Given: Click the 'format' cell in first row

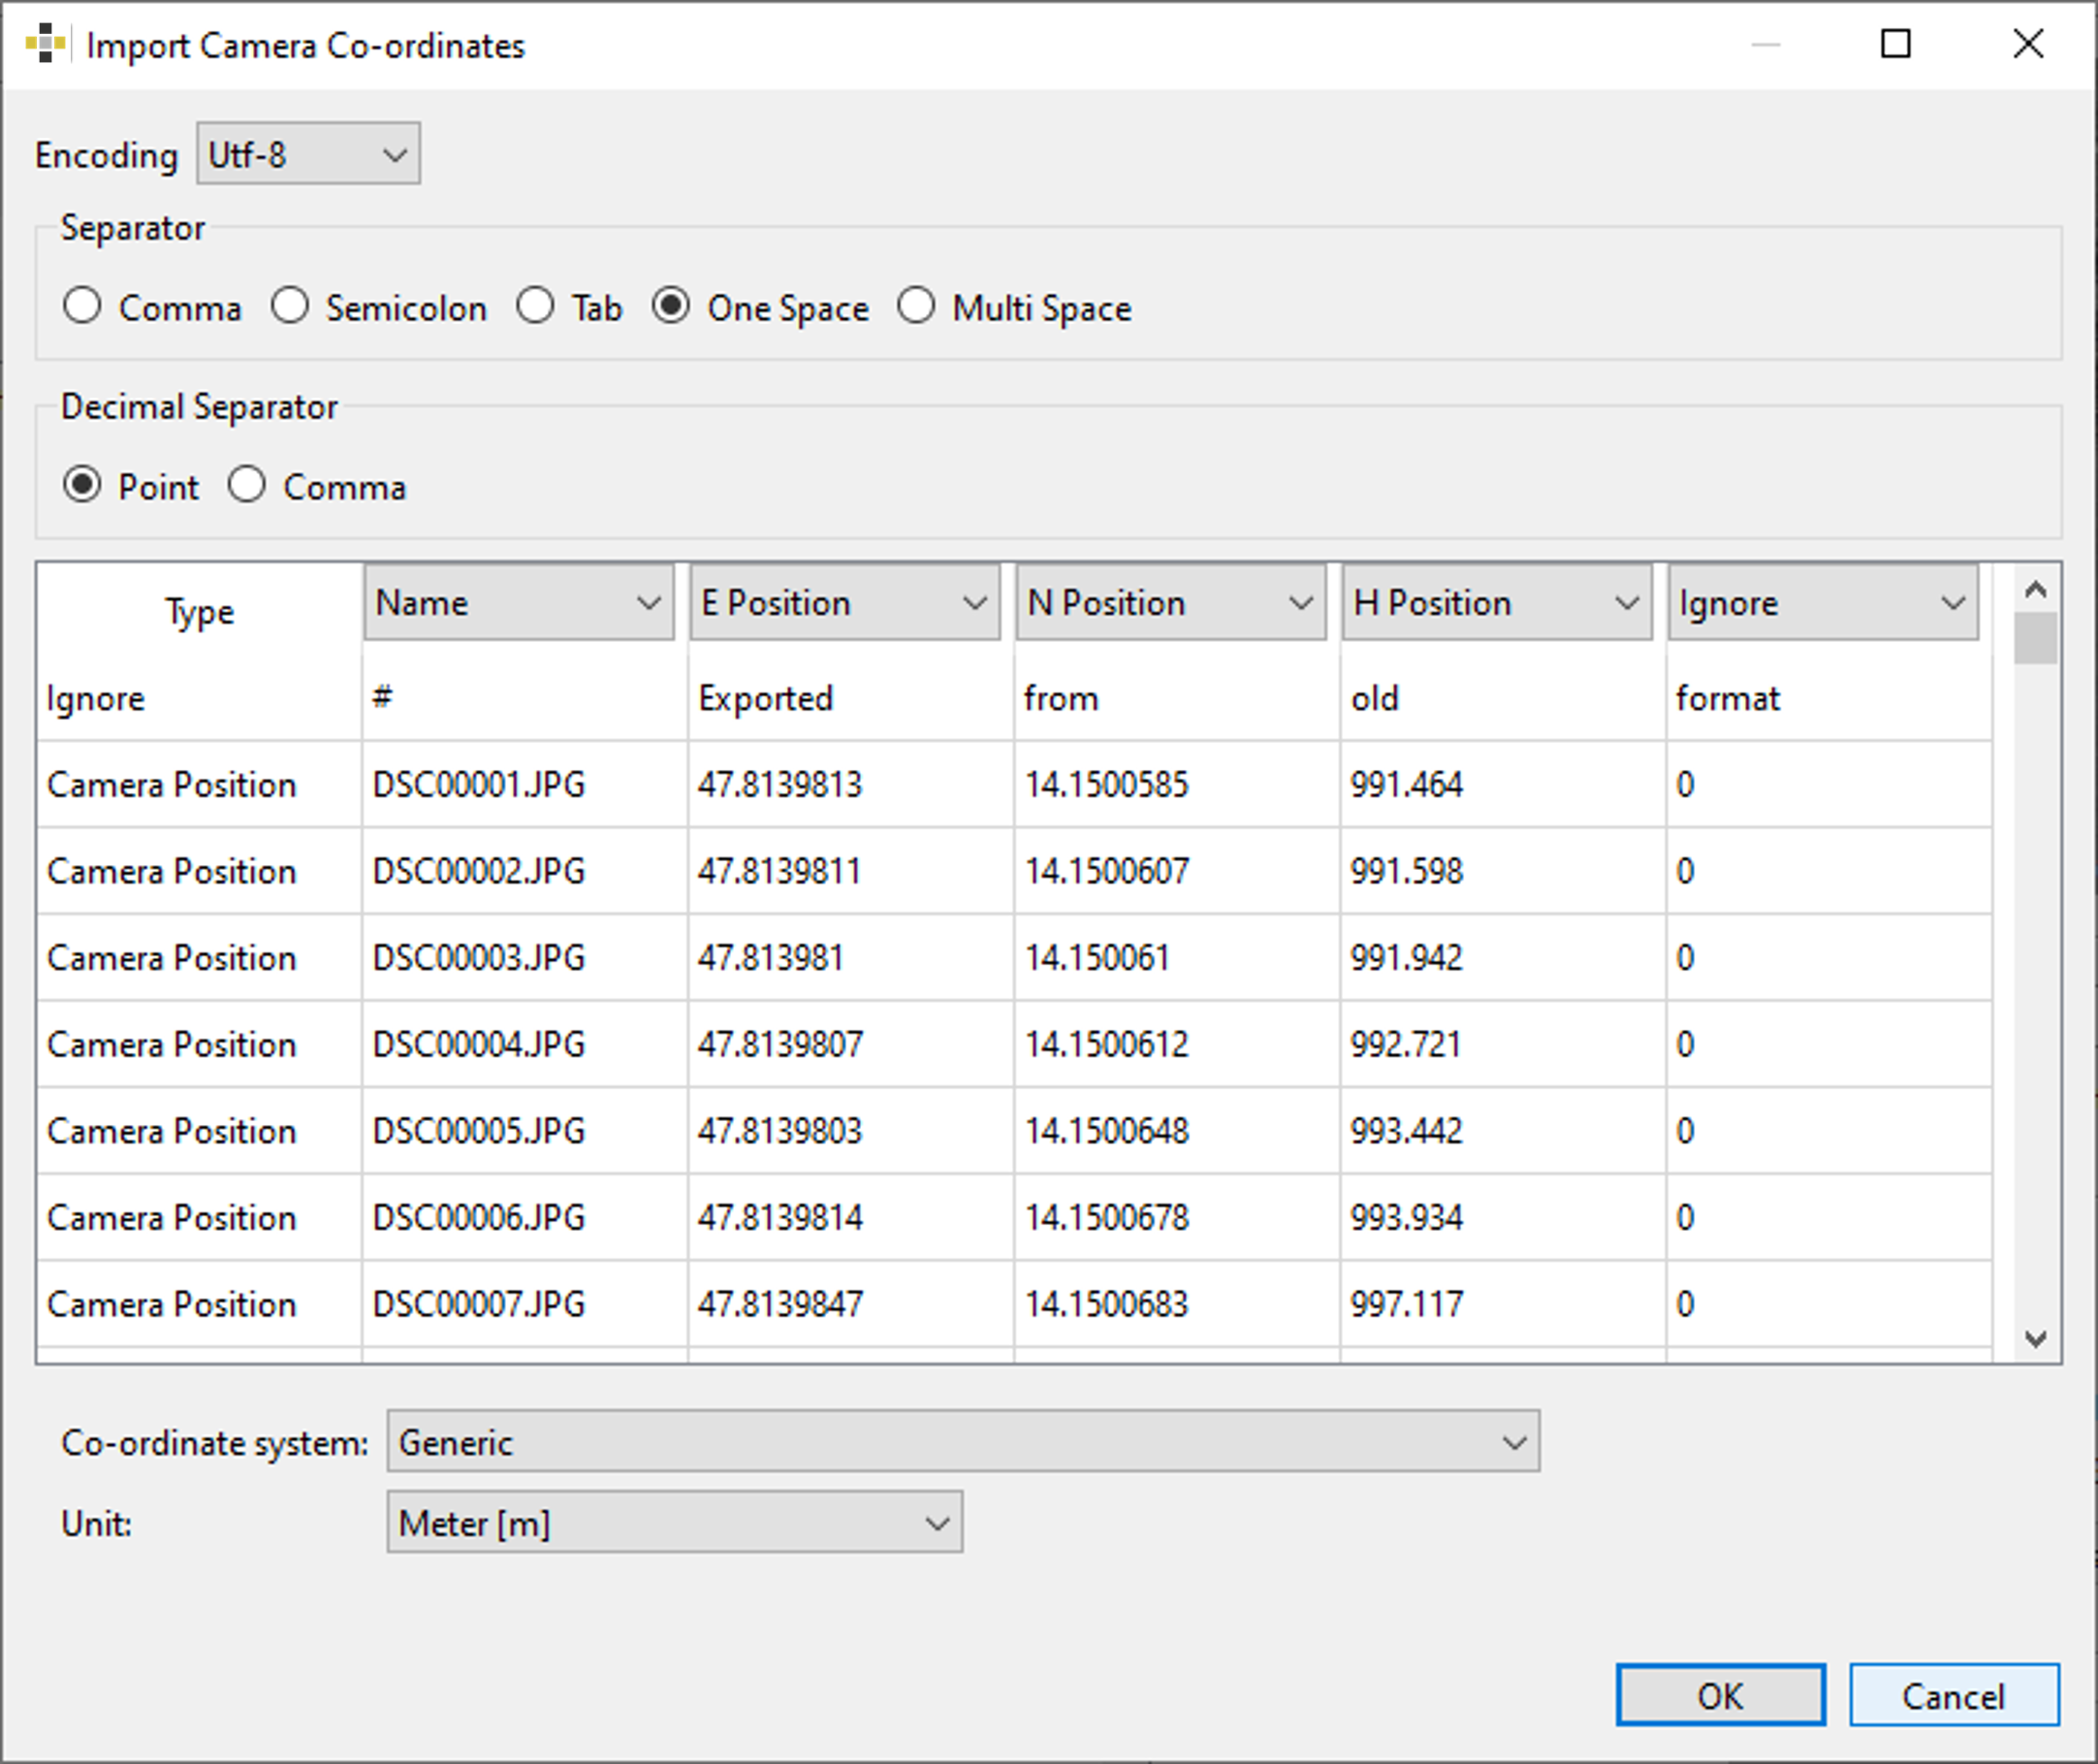Looking at the screenshot, I should pos(1829,698).
